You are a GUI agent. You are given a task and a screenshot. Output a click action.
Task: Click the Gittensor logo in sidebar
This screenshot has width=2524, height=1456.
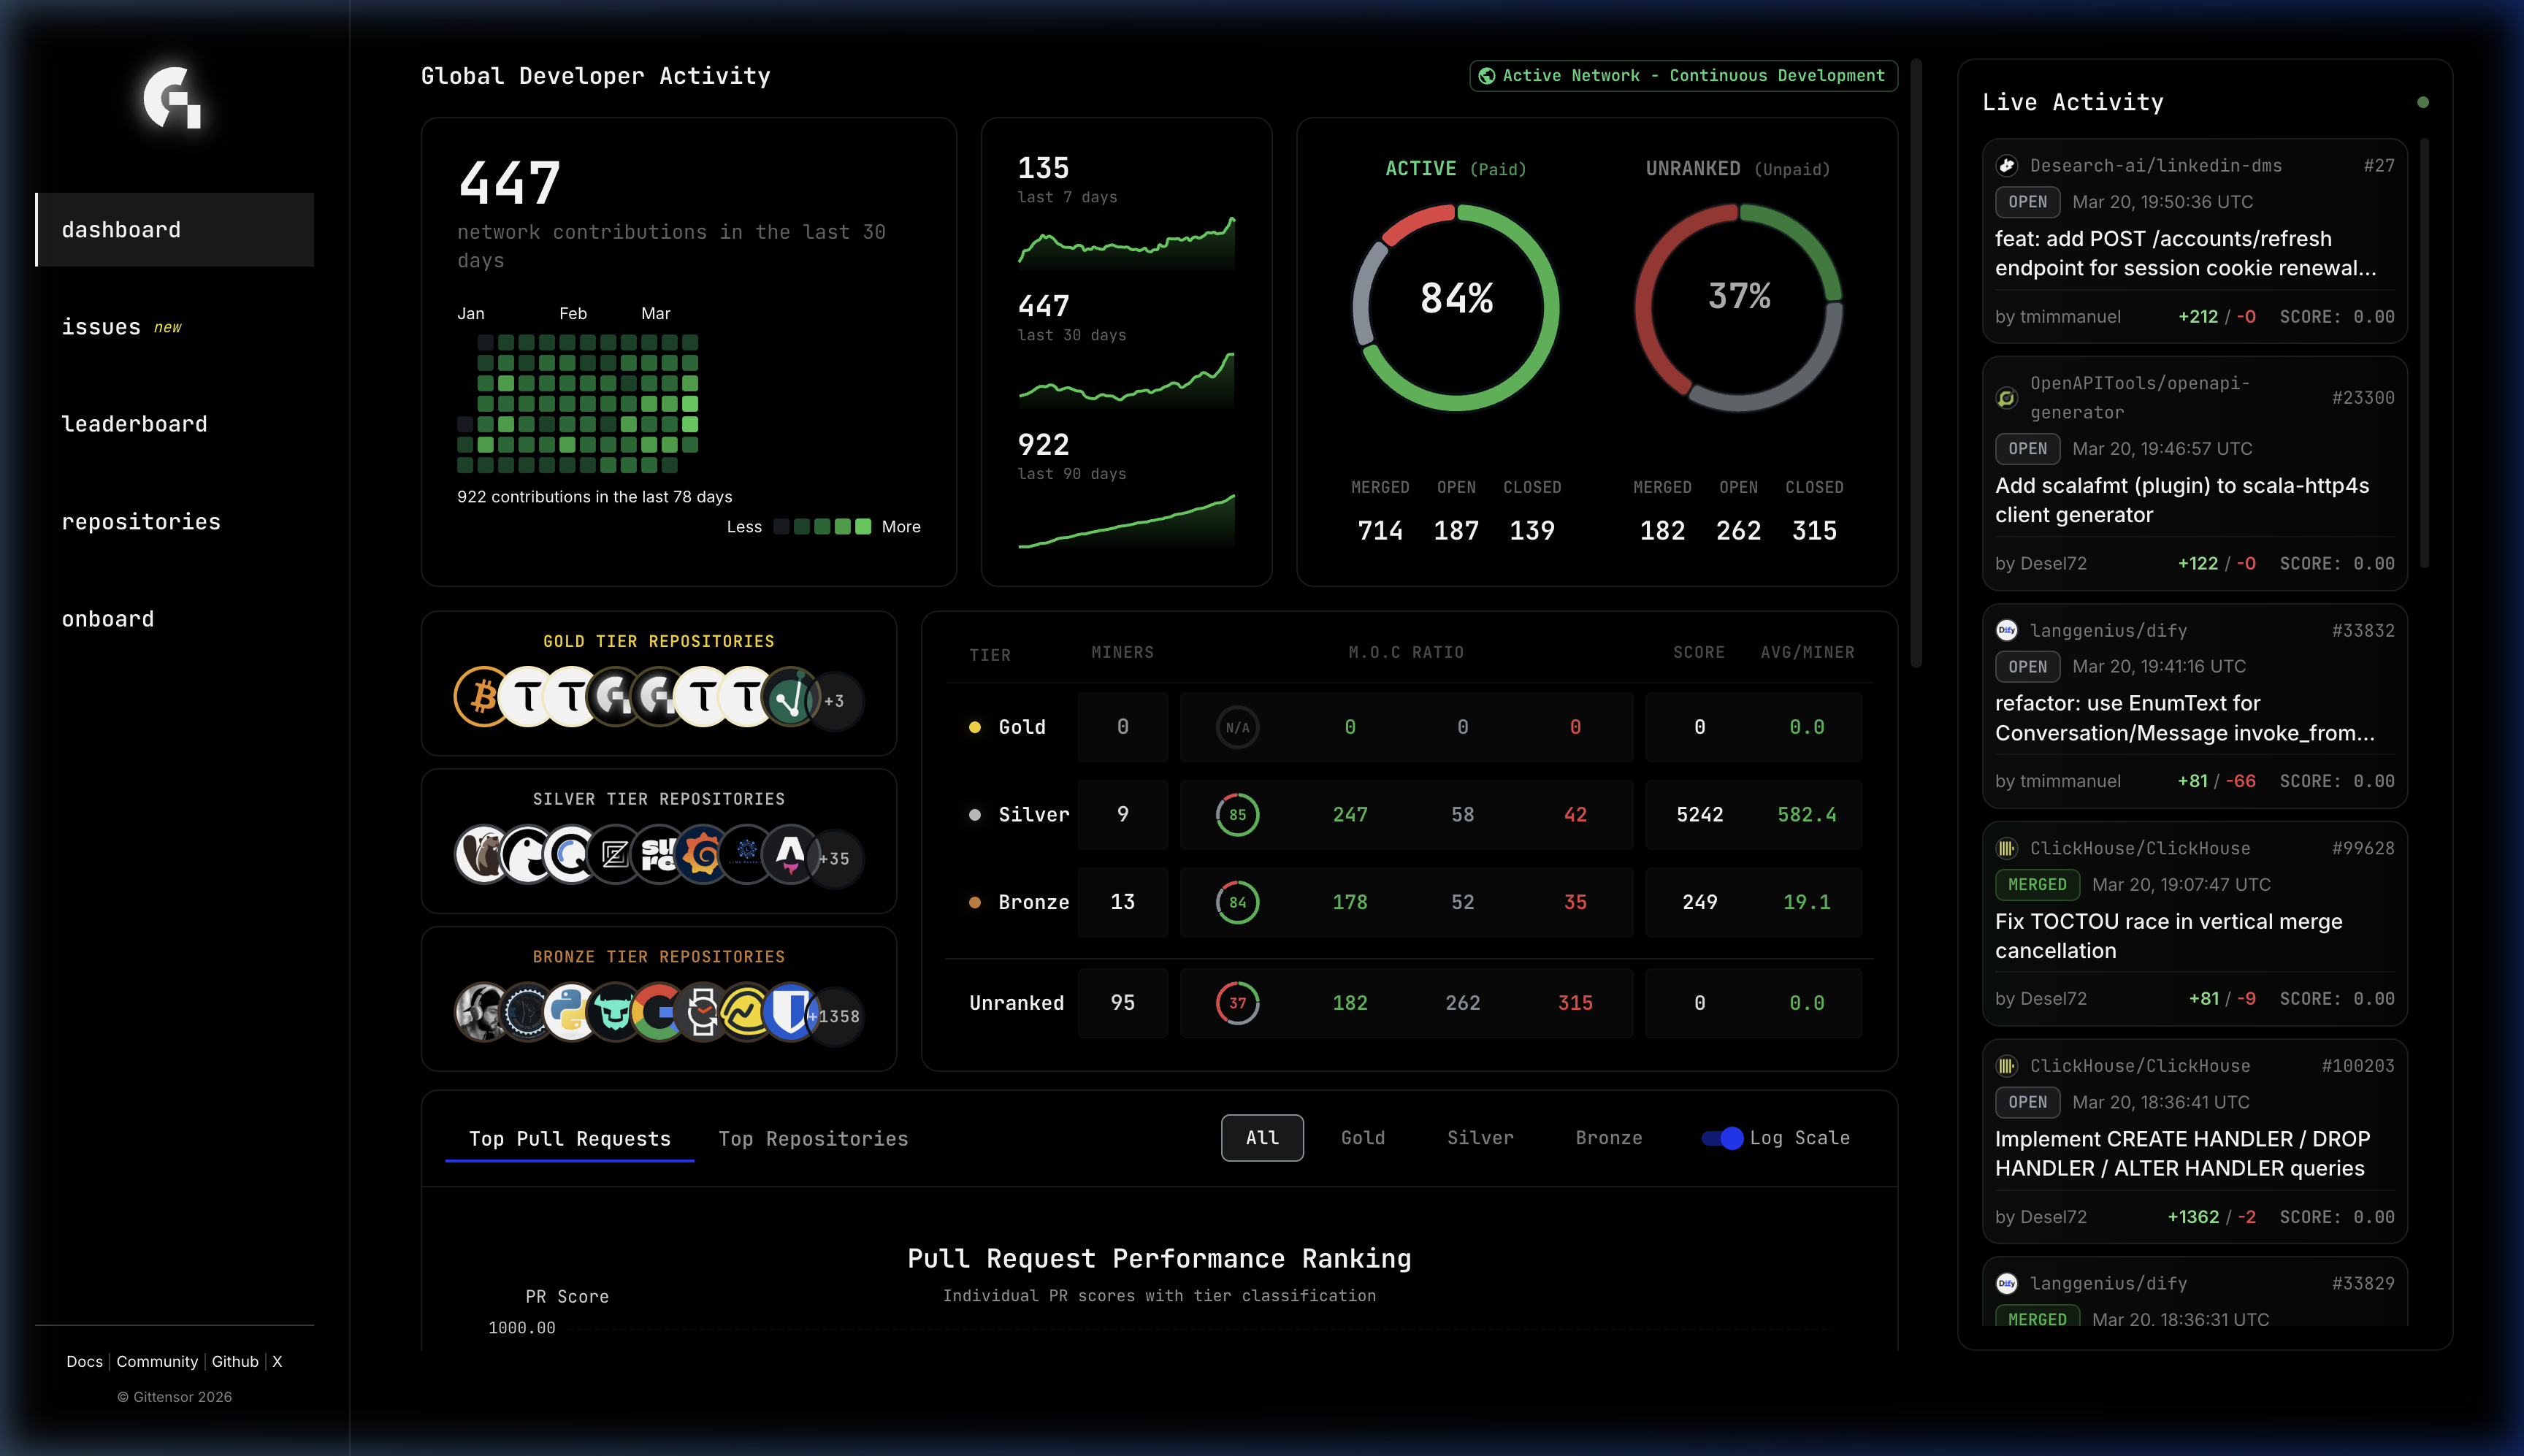click(x=172, y=97)
